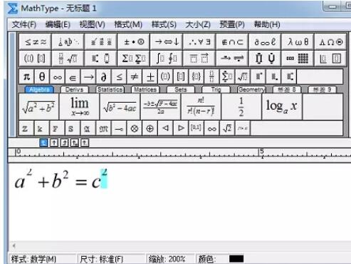Switch to the Statistics tab
The width and height of the screenshot is (351, 264).
[110, 89]
